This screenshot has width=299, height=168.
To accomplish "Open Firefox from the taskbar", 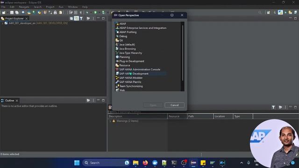I will (x=145, y=163).
